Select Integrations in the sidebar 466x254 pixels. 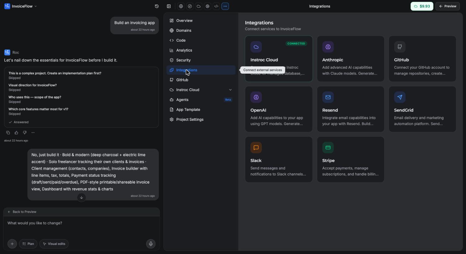[x=201, y=70]
